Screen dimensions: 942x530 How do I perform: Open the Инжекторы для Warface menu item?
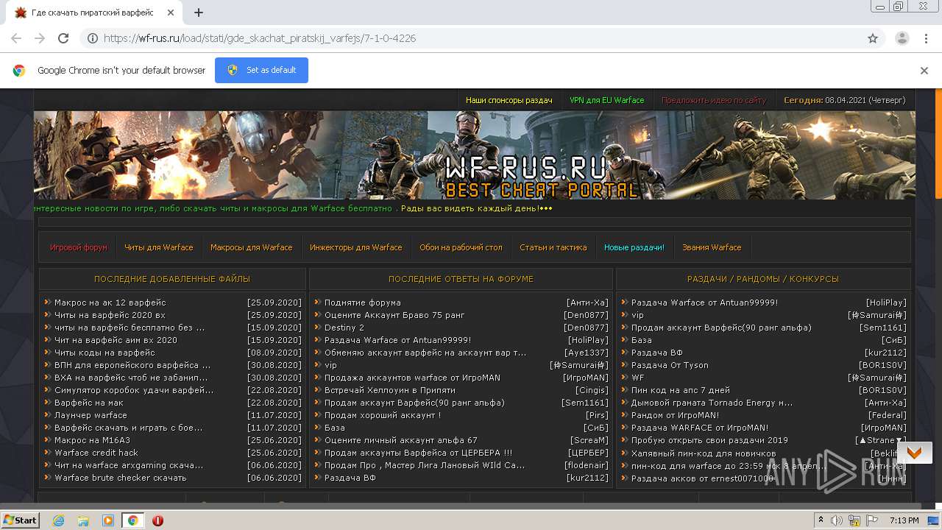(356, 247)
